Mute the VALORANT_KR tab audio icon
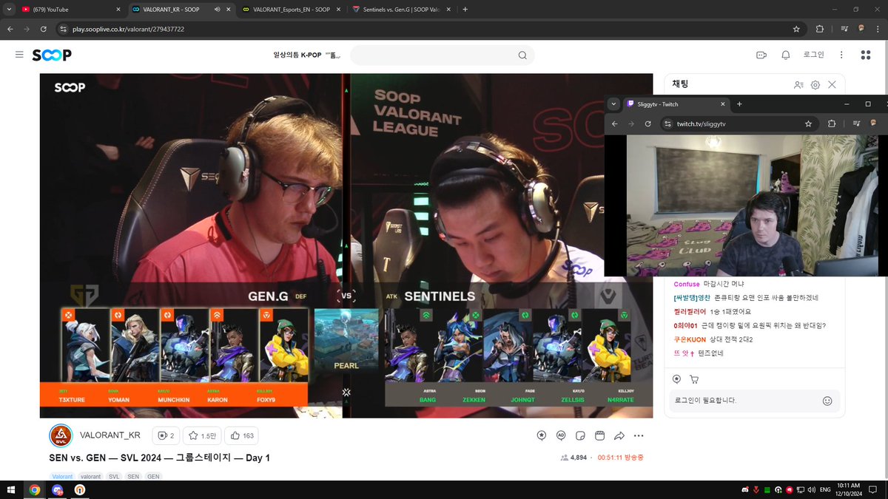 pos(216,10)
